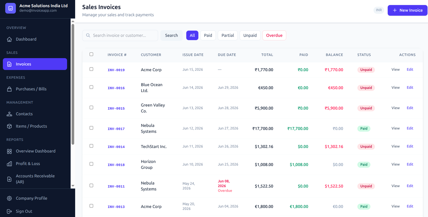View Green Valley Co. invoice INV-0015
The image size is (428, 217).
[x=396, y=108]
